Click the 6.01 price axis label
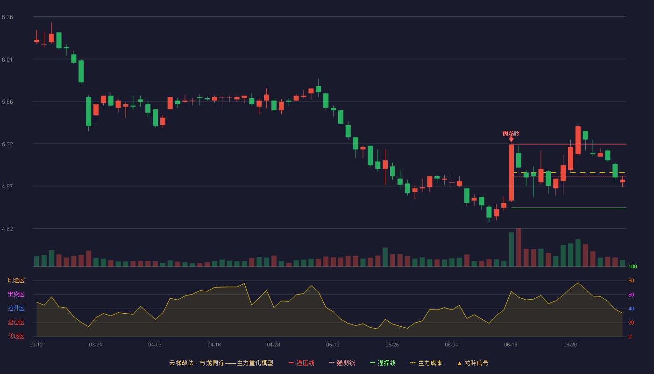This screenshot has width=654, height=374. [x=7, y=60]
